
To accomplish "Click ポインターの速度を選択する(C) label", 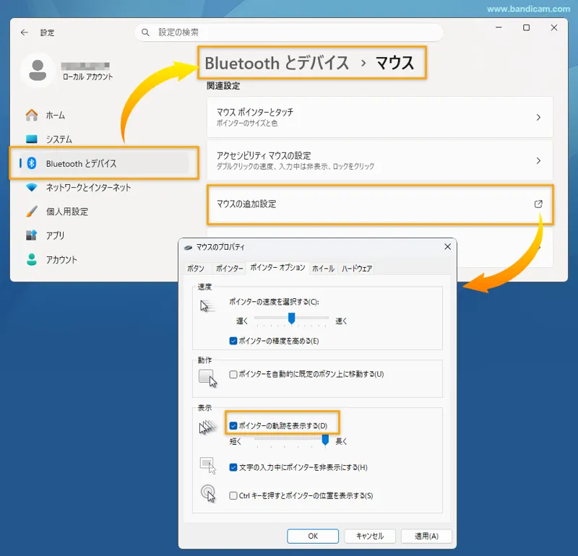I will 274,302.
